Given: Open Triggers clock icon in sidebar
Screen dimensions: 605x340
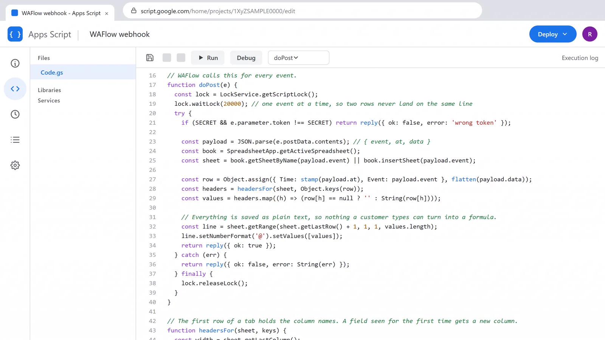Looking at the screenshot, I should 15,114.
